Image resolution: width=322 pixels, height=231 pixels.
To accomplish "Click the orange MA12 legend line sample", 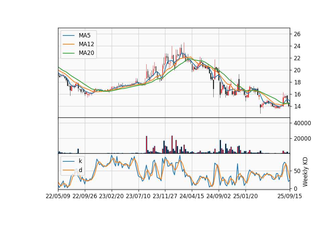I will click(x=68, y=44).
